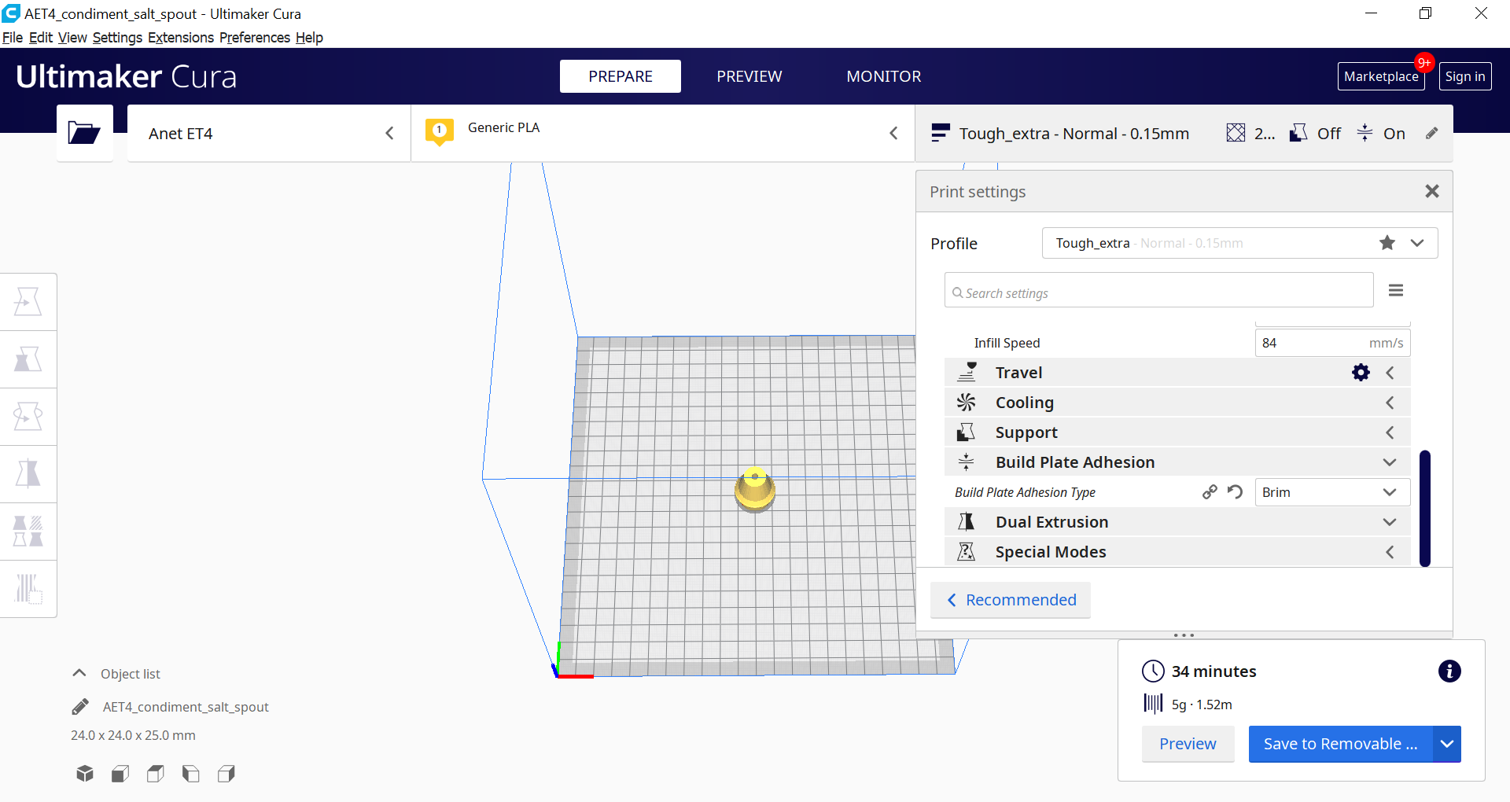Open the View menu
The height and width of the screenshot is (802, 1510).
click(72, 38)
